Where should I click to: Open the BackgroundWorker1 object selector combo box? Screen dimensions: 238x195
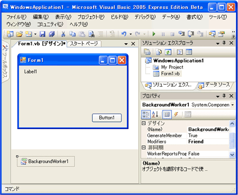click(188, 105)
